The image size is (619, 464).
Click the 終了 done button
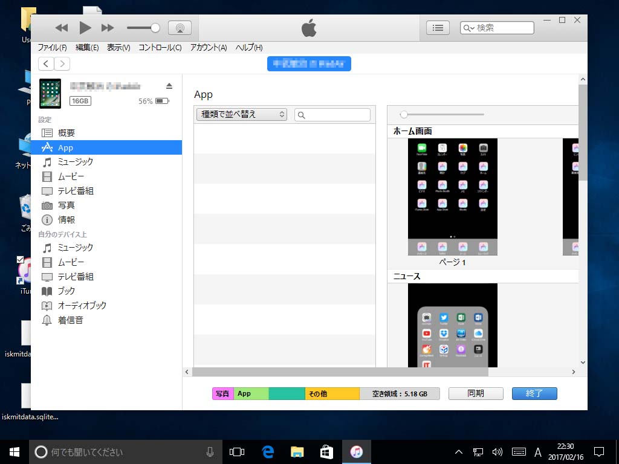tap(534, 393)
